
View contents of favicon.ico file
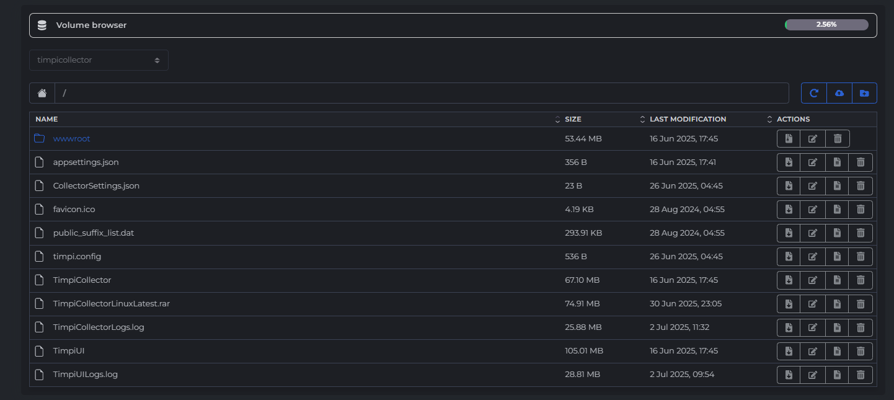tap(837, 210)
